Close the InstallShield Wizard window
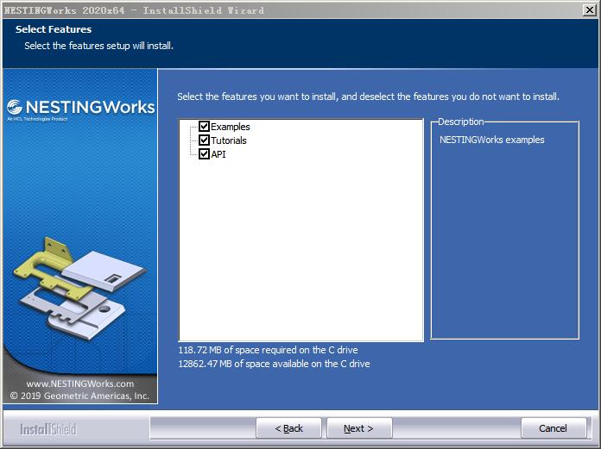This screenshot has width=601, height=449. [590, 10]
